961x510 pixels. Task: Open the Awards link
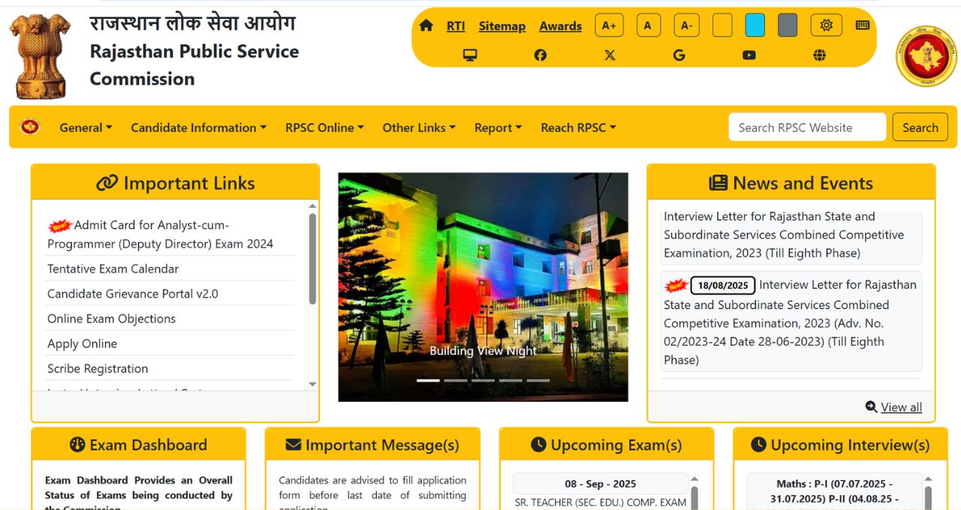[561, 25]
